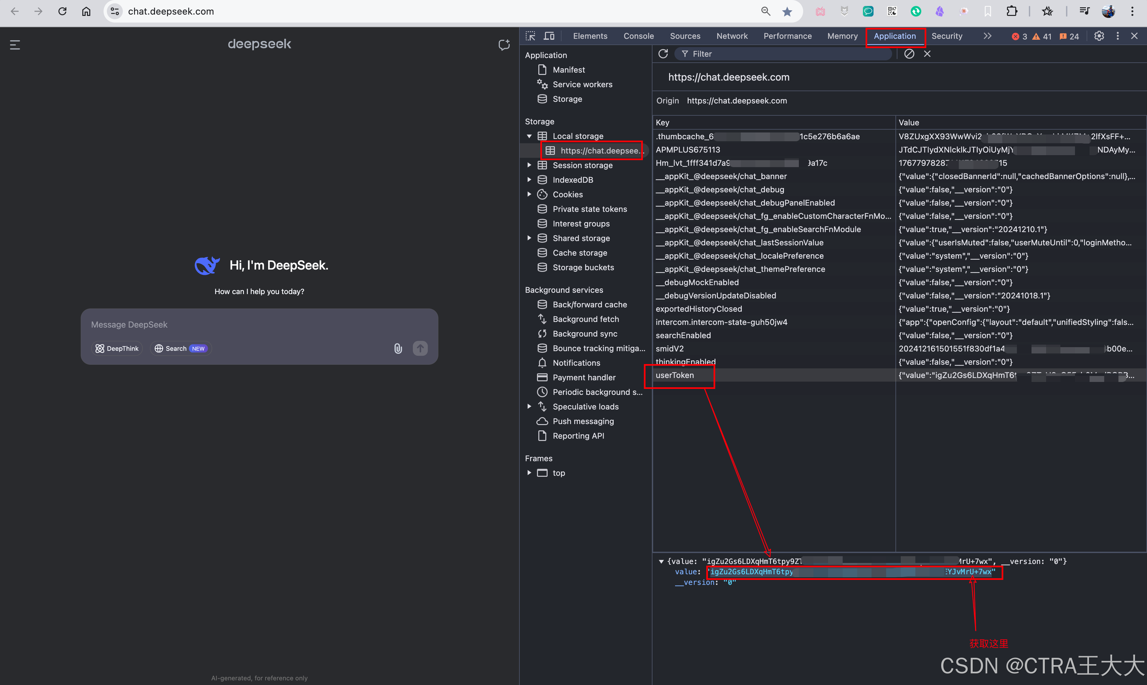Open Reporting API item

pos(578,436)
